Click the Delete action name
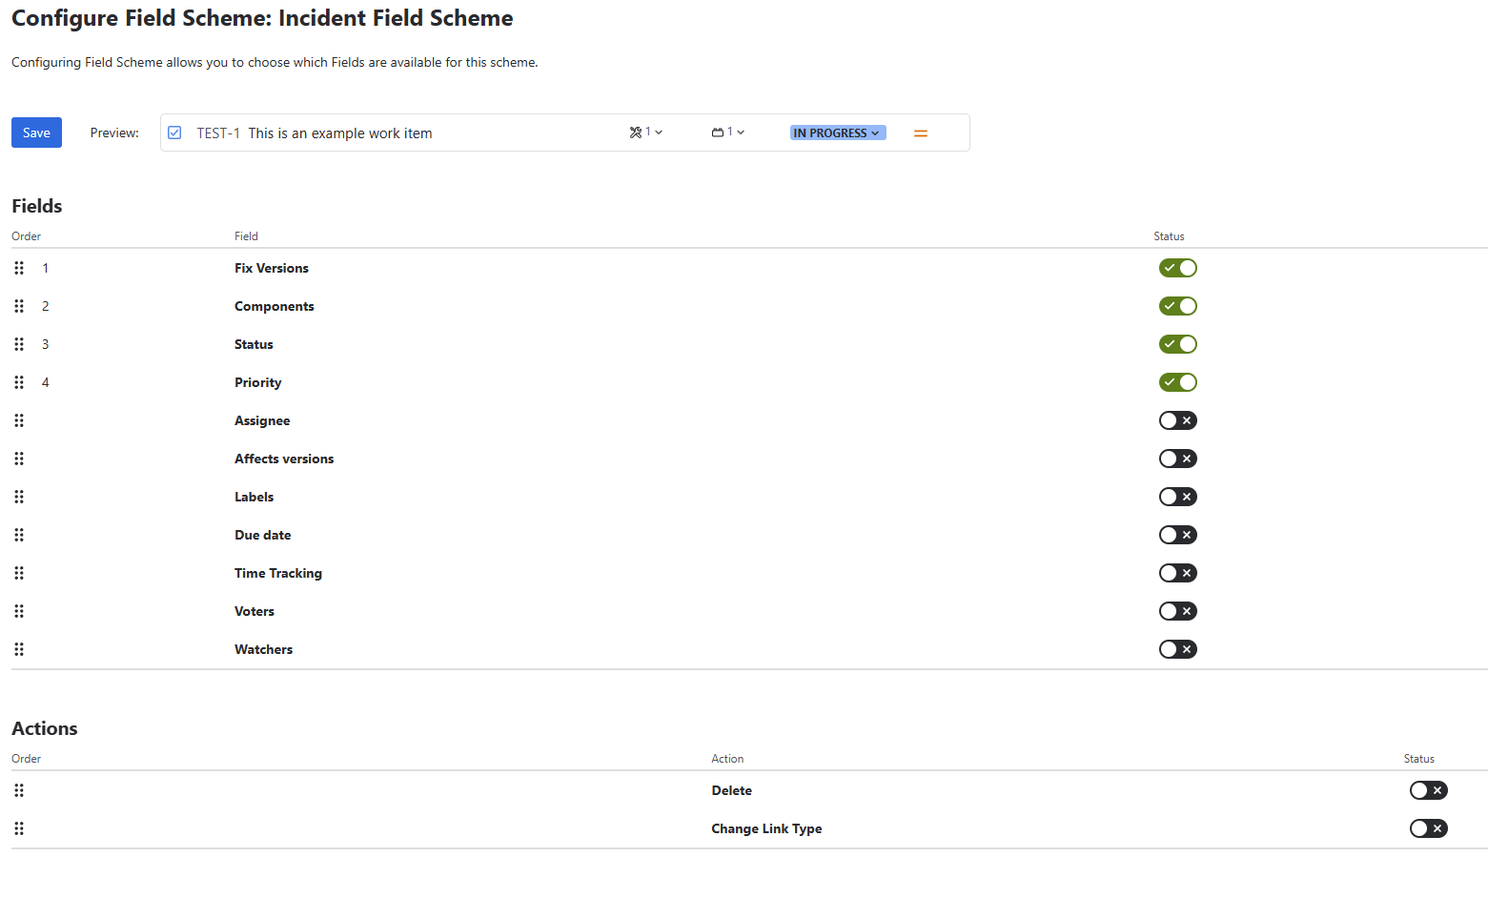This screenshot has height=898, width=1488. [732, 790]
